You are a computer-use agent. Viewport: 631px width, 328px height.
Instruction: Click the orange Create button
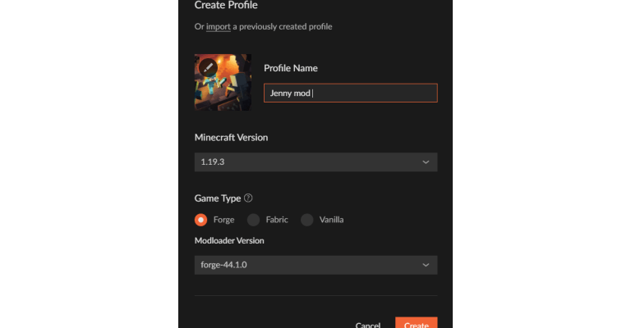click(x=416, y=325)
